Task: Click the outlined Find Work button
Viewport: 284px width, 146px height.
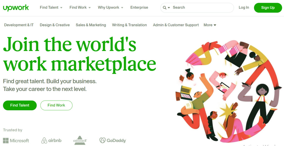Action: [x=56, y=105]
